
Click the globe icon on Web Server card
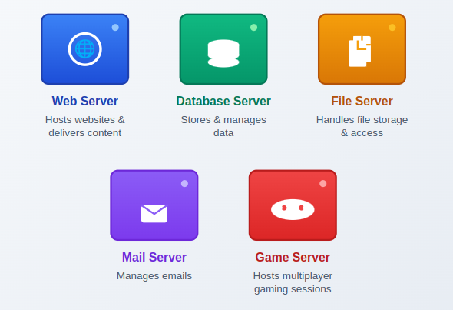click(x=85, y=49)
